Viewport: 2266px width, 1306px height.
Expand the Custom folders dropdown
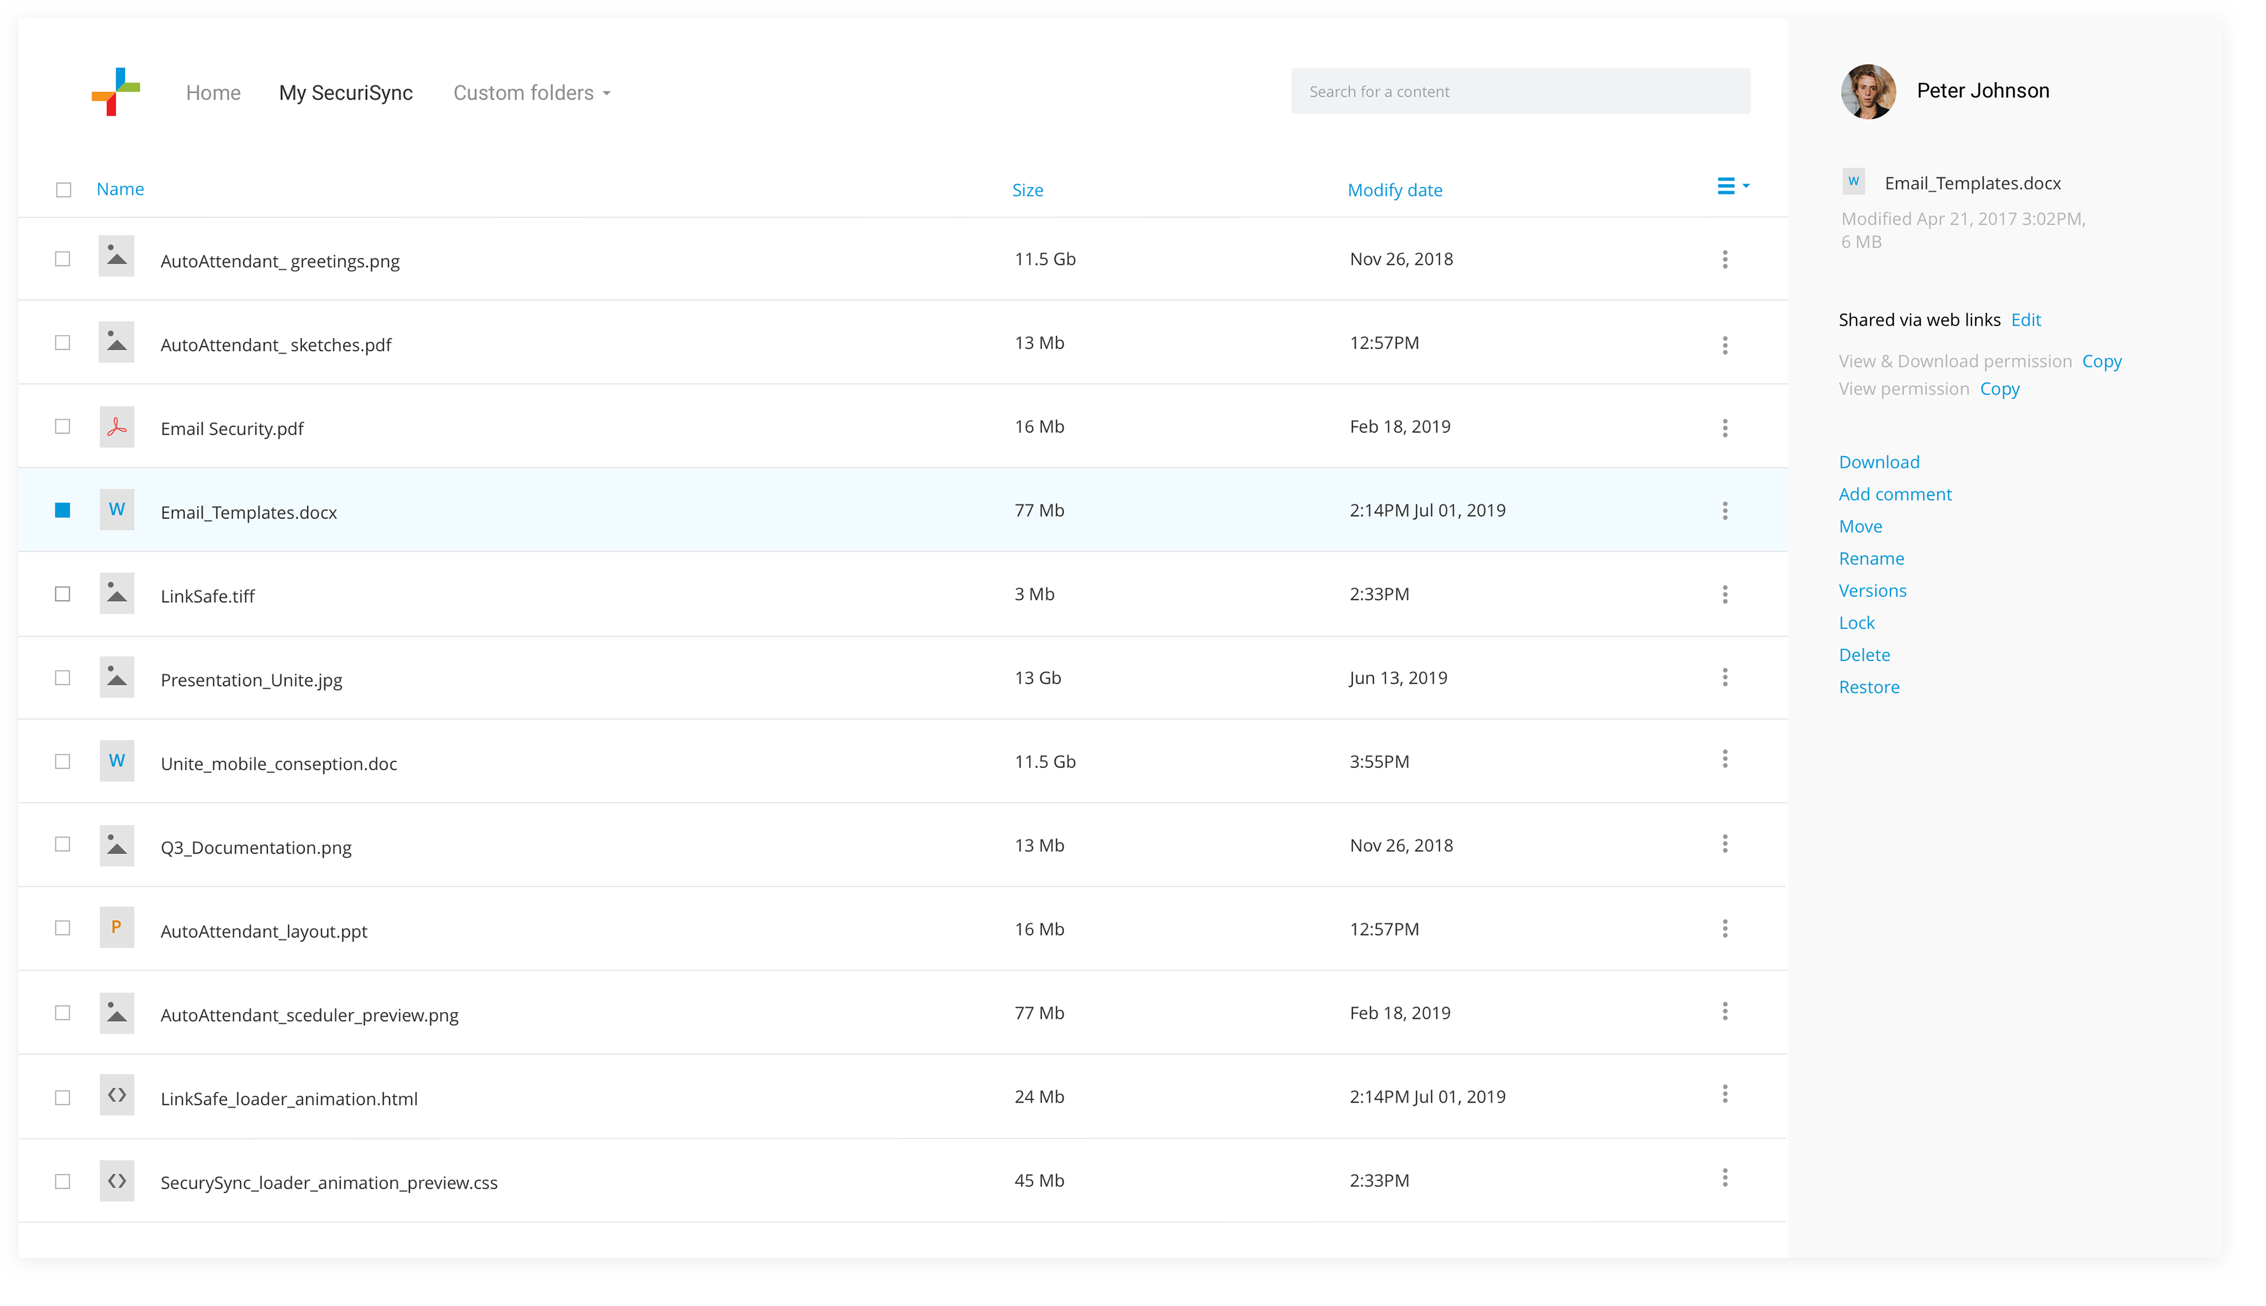click(x=532, y=93)
